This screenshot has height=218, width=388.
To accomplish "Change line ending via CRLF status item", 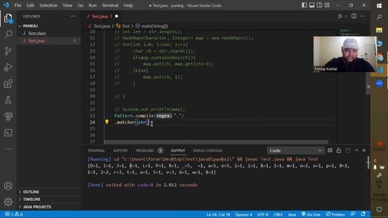I will (x=278, y=214).
